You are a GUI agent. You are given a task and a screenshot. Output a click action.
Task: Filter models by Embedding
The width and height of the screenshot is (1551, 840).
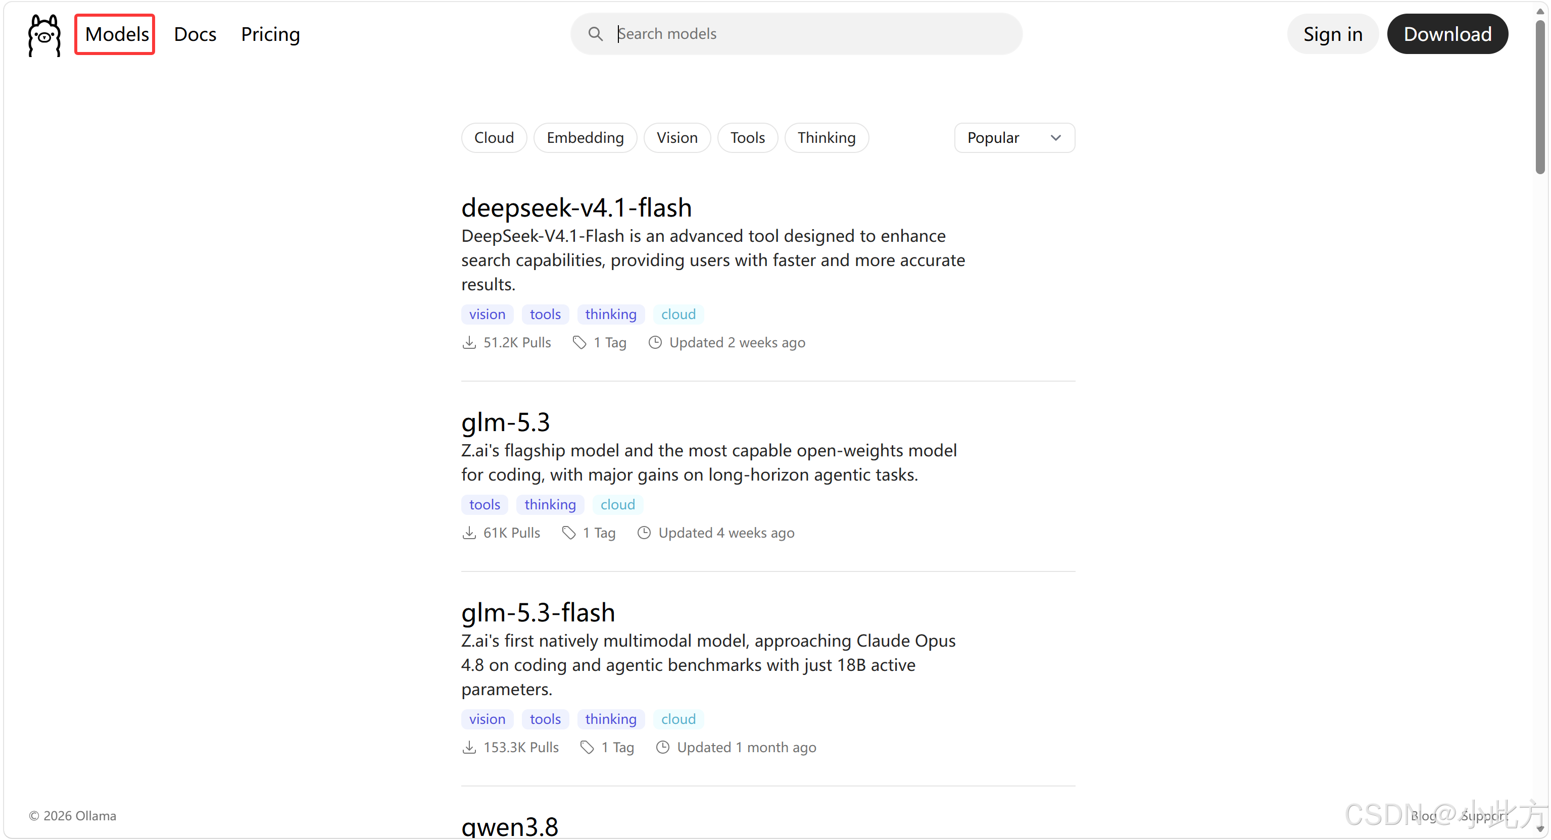pyautogui.click(x=585, y=138)
